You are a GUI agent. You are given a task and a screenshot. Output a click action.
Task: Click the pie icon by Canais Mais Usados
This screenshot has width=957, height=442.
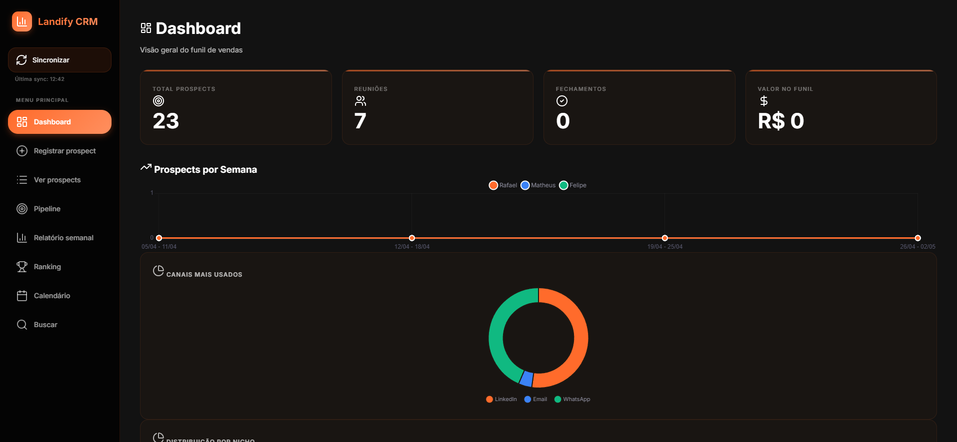[x=158, y=271]
